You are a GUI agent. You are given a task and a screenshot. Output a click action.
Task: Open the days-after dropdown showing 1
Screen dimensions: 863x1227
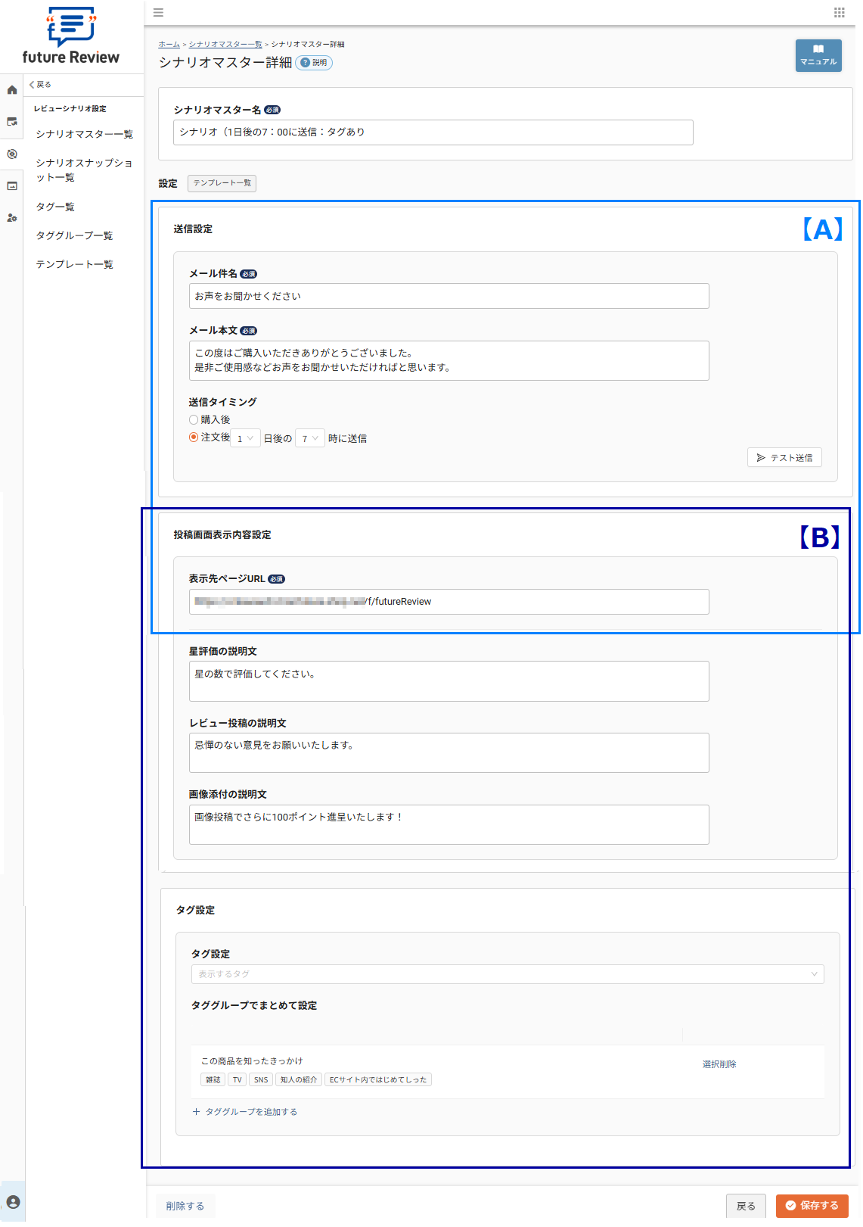tap(245, 438)
